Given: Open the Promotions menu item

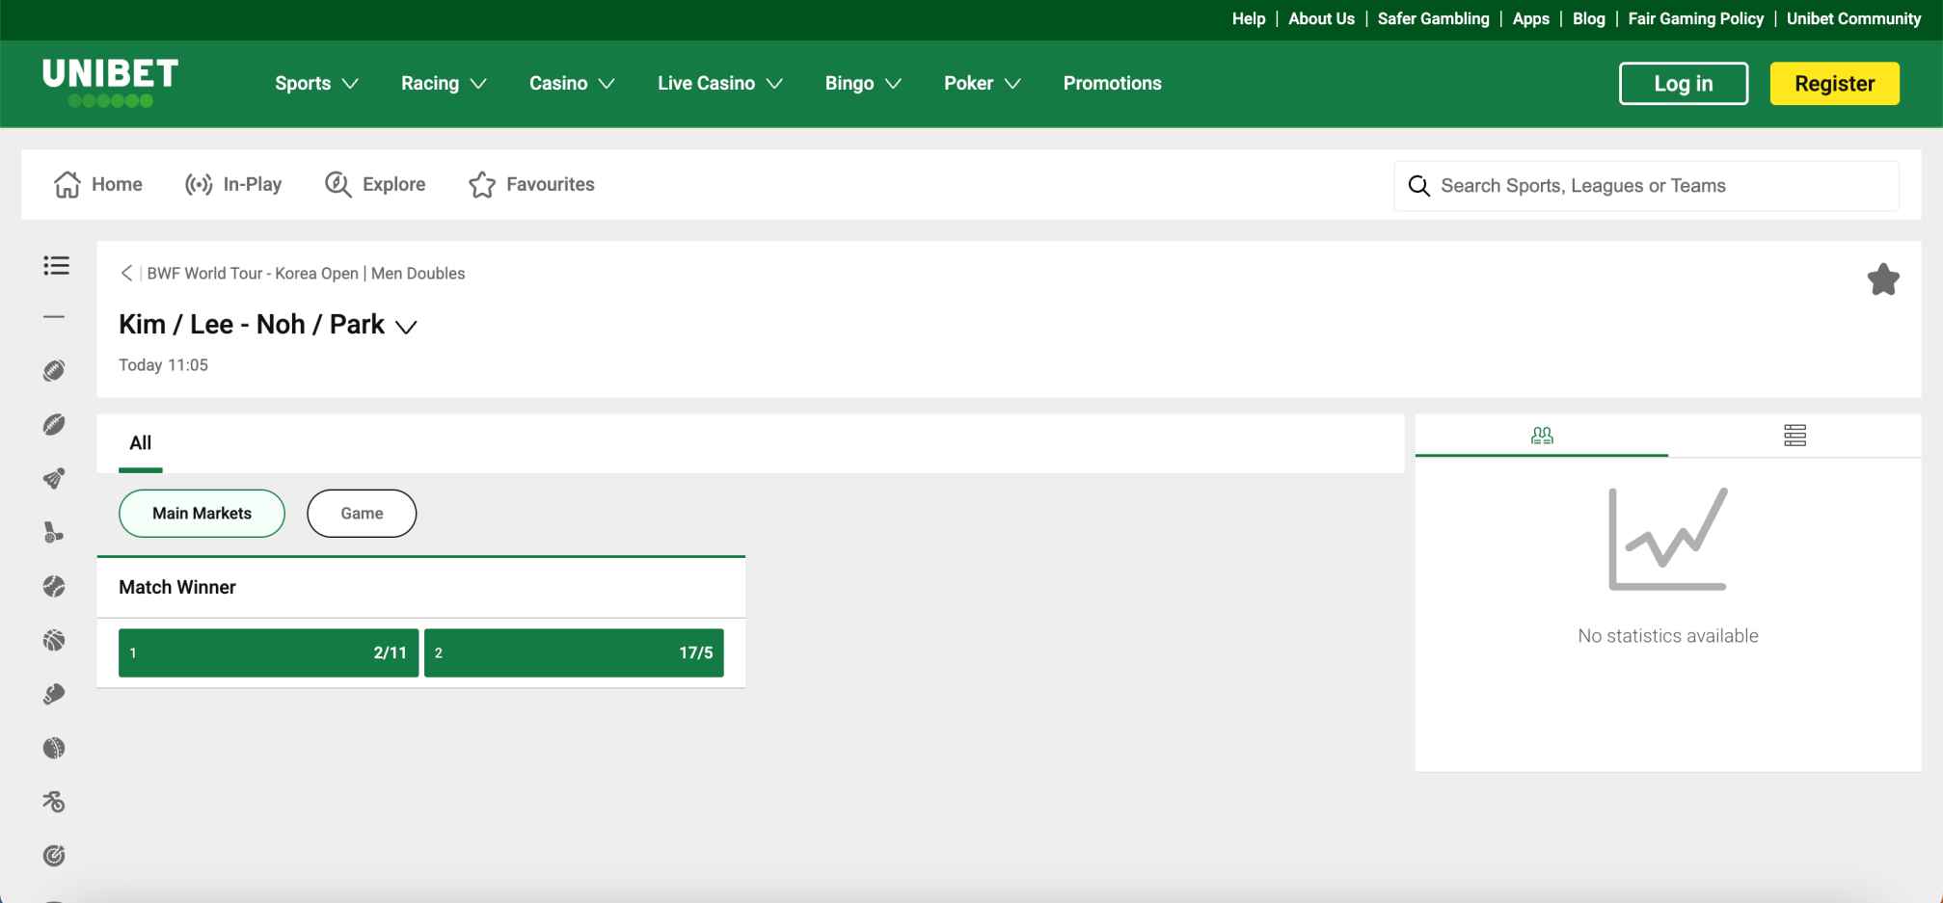Looking at the screenshot, I should tap(1111, 83).
